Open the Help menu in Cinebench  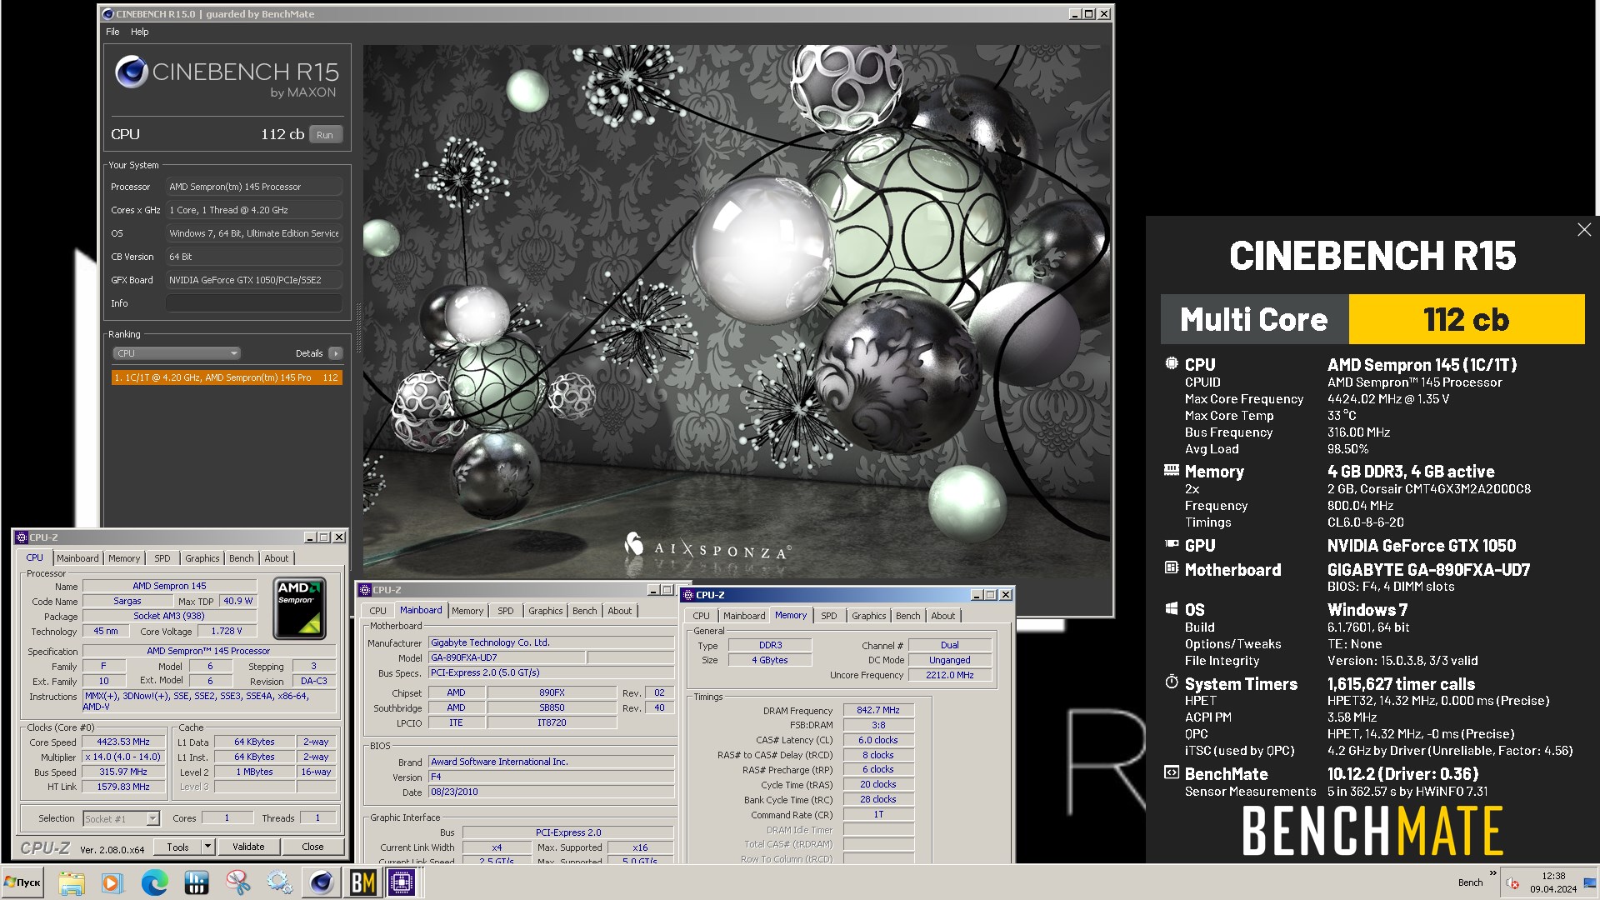(x=139, y=32)
